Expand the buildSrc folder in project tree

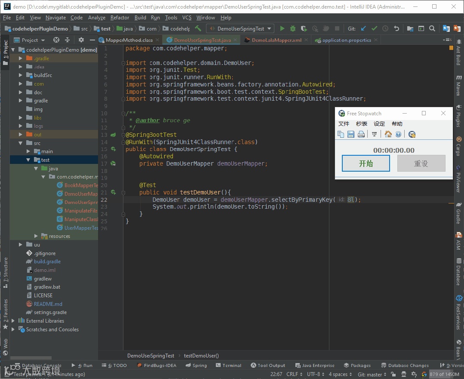point(20,75)
